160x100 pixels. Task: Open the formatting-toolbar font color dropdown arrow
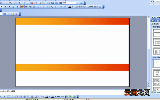pos(73,7)
